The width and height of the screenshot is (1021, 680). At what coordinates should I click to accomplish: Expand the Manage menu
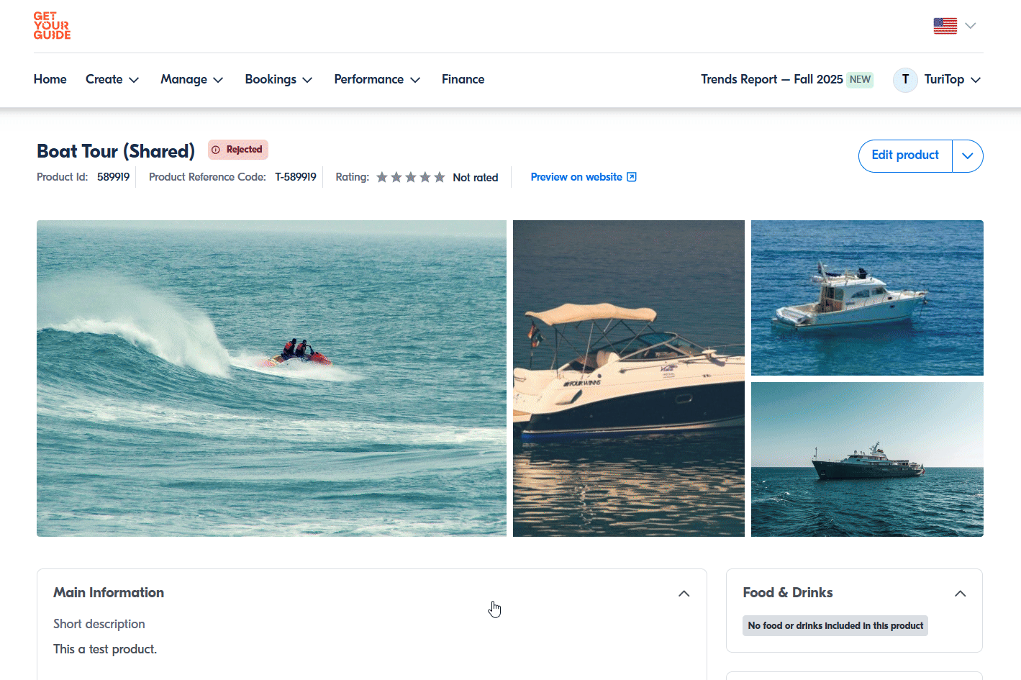pos(191,80)
